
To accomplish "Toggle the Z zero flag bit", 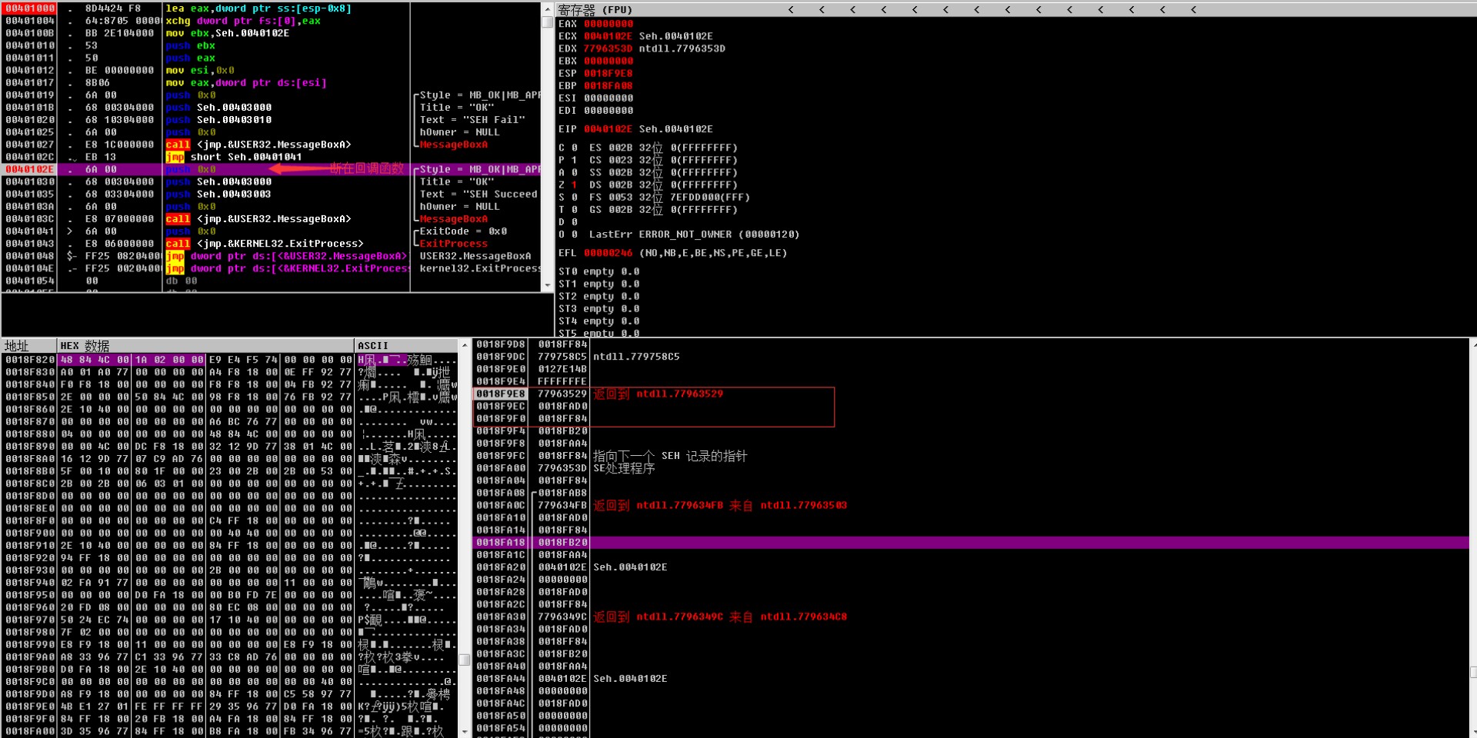I will [x=575, y=184].
